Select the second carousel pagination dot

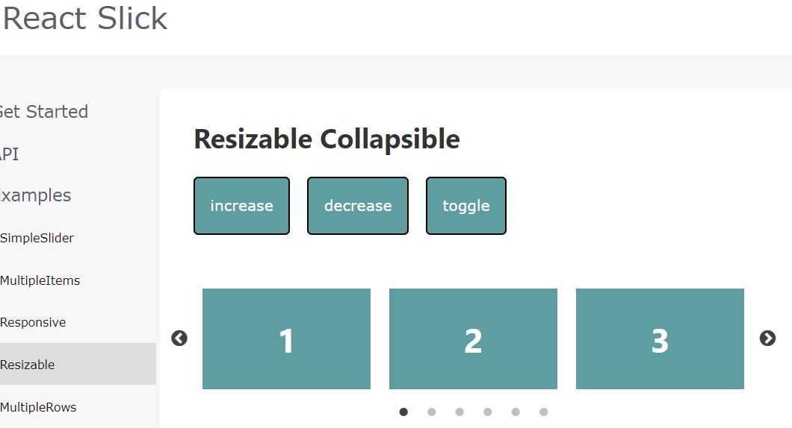pyautogui.click(x=431, y=412)
